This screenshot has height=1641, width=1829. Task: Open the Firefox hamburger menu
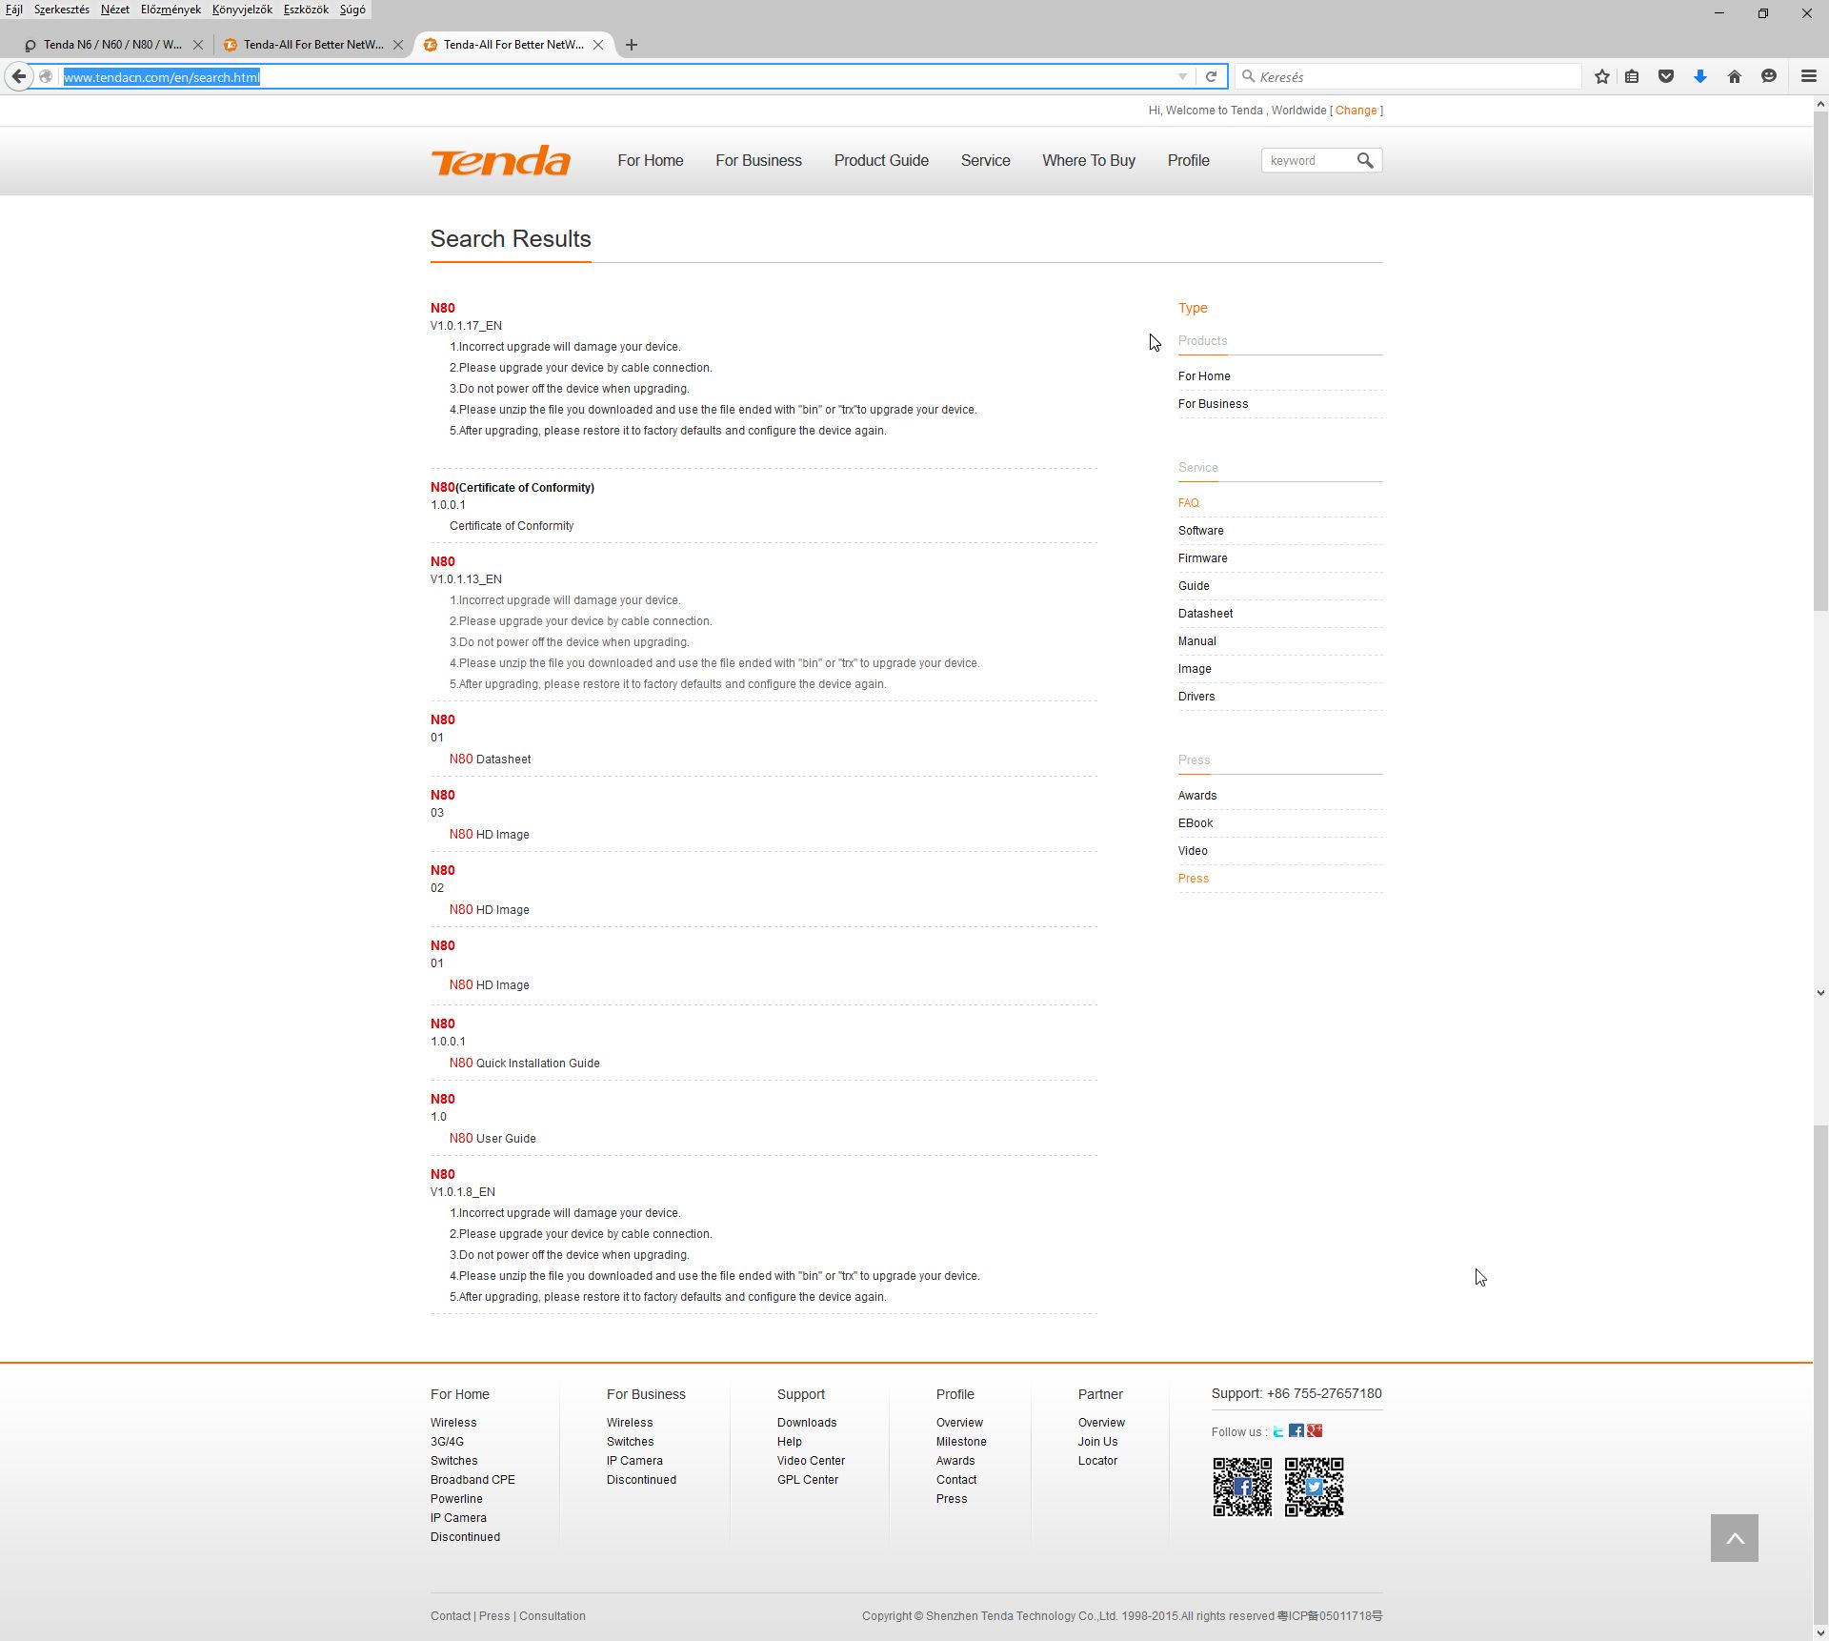coord(1808,77)
